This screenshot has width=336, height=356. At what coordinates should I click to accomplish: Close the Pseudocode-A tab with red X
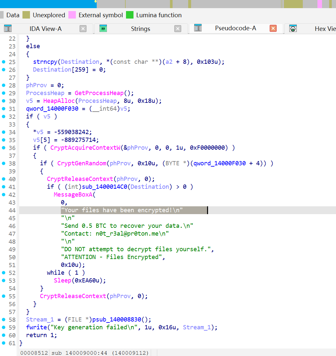point(273,28)
